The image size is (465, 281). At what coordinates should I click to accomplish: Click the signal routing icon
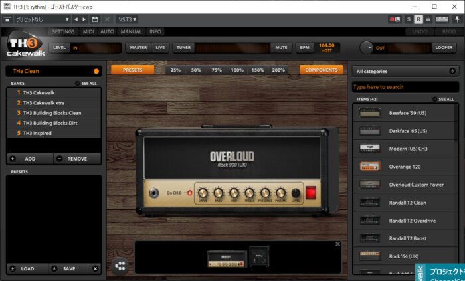120,266
